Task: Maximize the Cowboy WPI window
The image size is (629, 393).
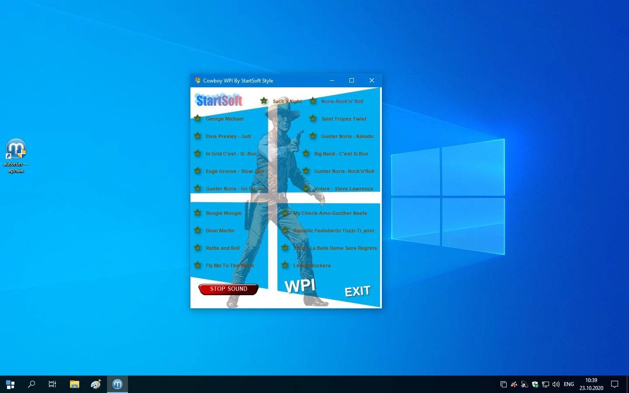Action: [352, 80]
